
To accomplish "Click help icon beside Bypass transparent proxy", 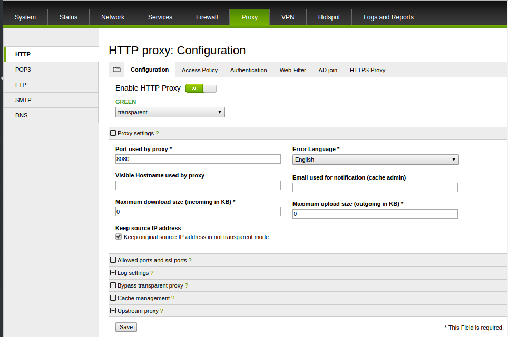I will coord(187,285).
